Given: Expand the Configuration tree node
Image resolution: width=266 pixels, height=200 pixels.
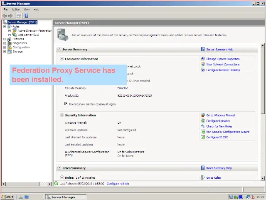Looking at the screenshot, I should pyautogui.click(x=5, y=47).
